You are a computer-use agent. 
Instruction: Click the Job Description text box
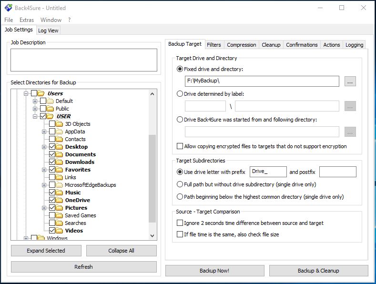[x=84, y=60]
